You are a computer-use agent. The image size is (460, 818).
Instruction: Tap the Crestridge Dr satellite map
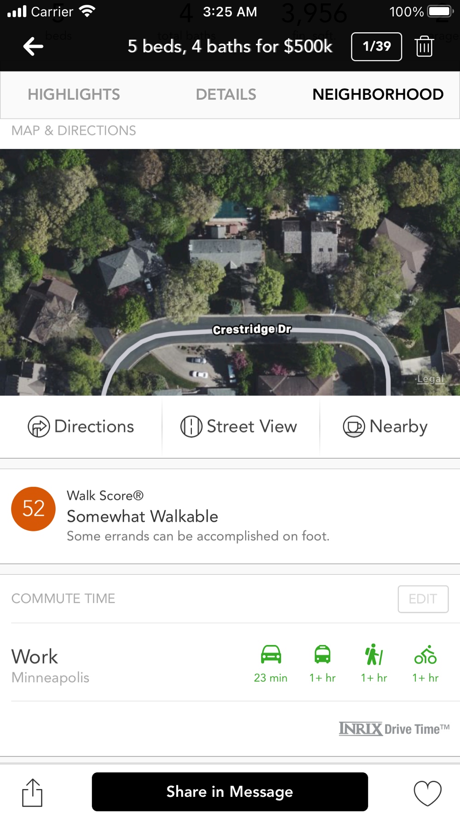(230, 272)
